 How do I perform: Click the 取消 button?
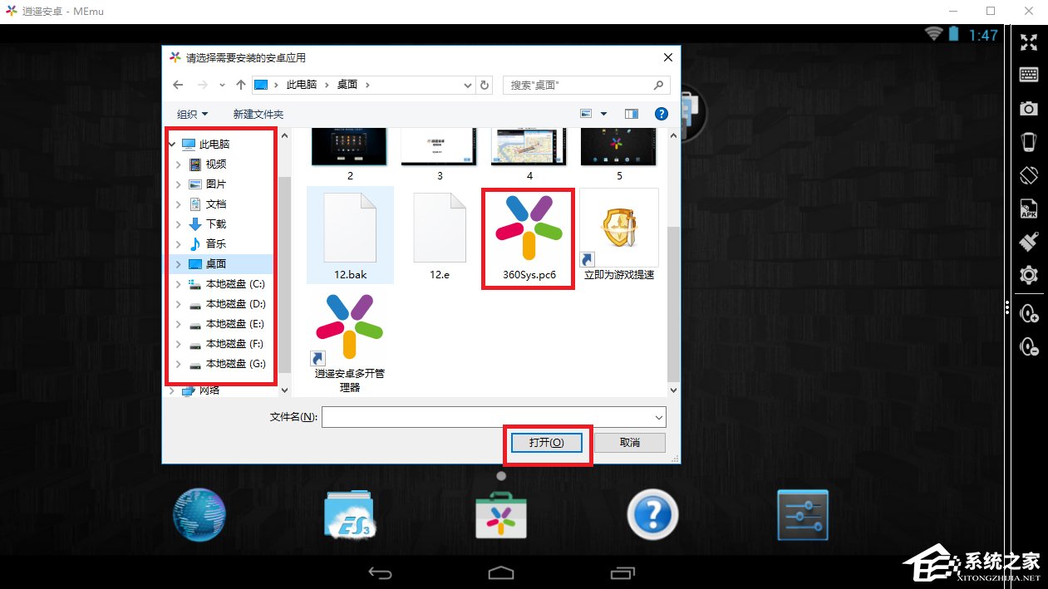(630, 443)
